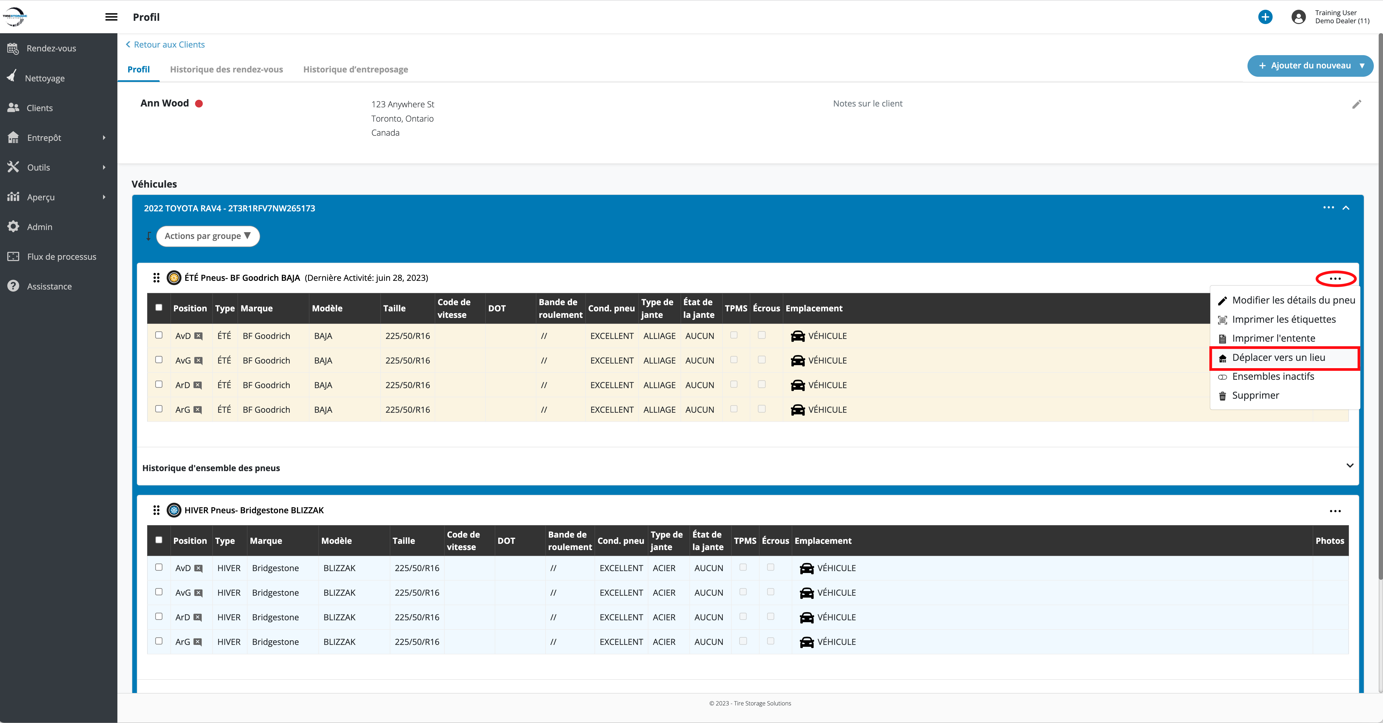
Task: Collapse the 2022 Toyota RAV4 vehicle panel
Action: click(x=1346, y=208)
